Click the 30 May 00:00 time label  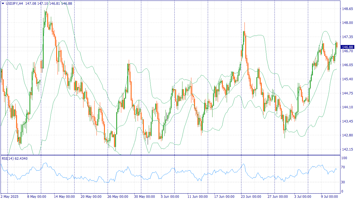tap(144, 197)
